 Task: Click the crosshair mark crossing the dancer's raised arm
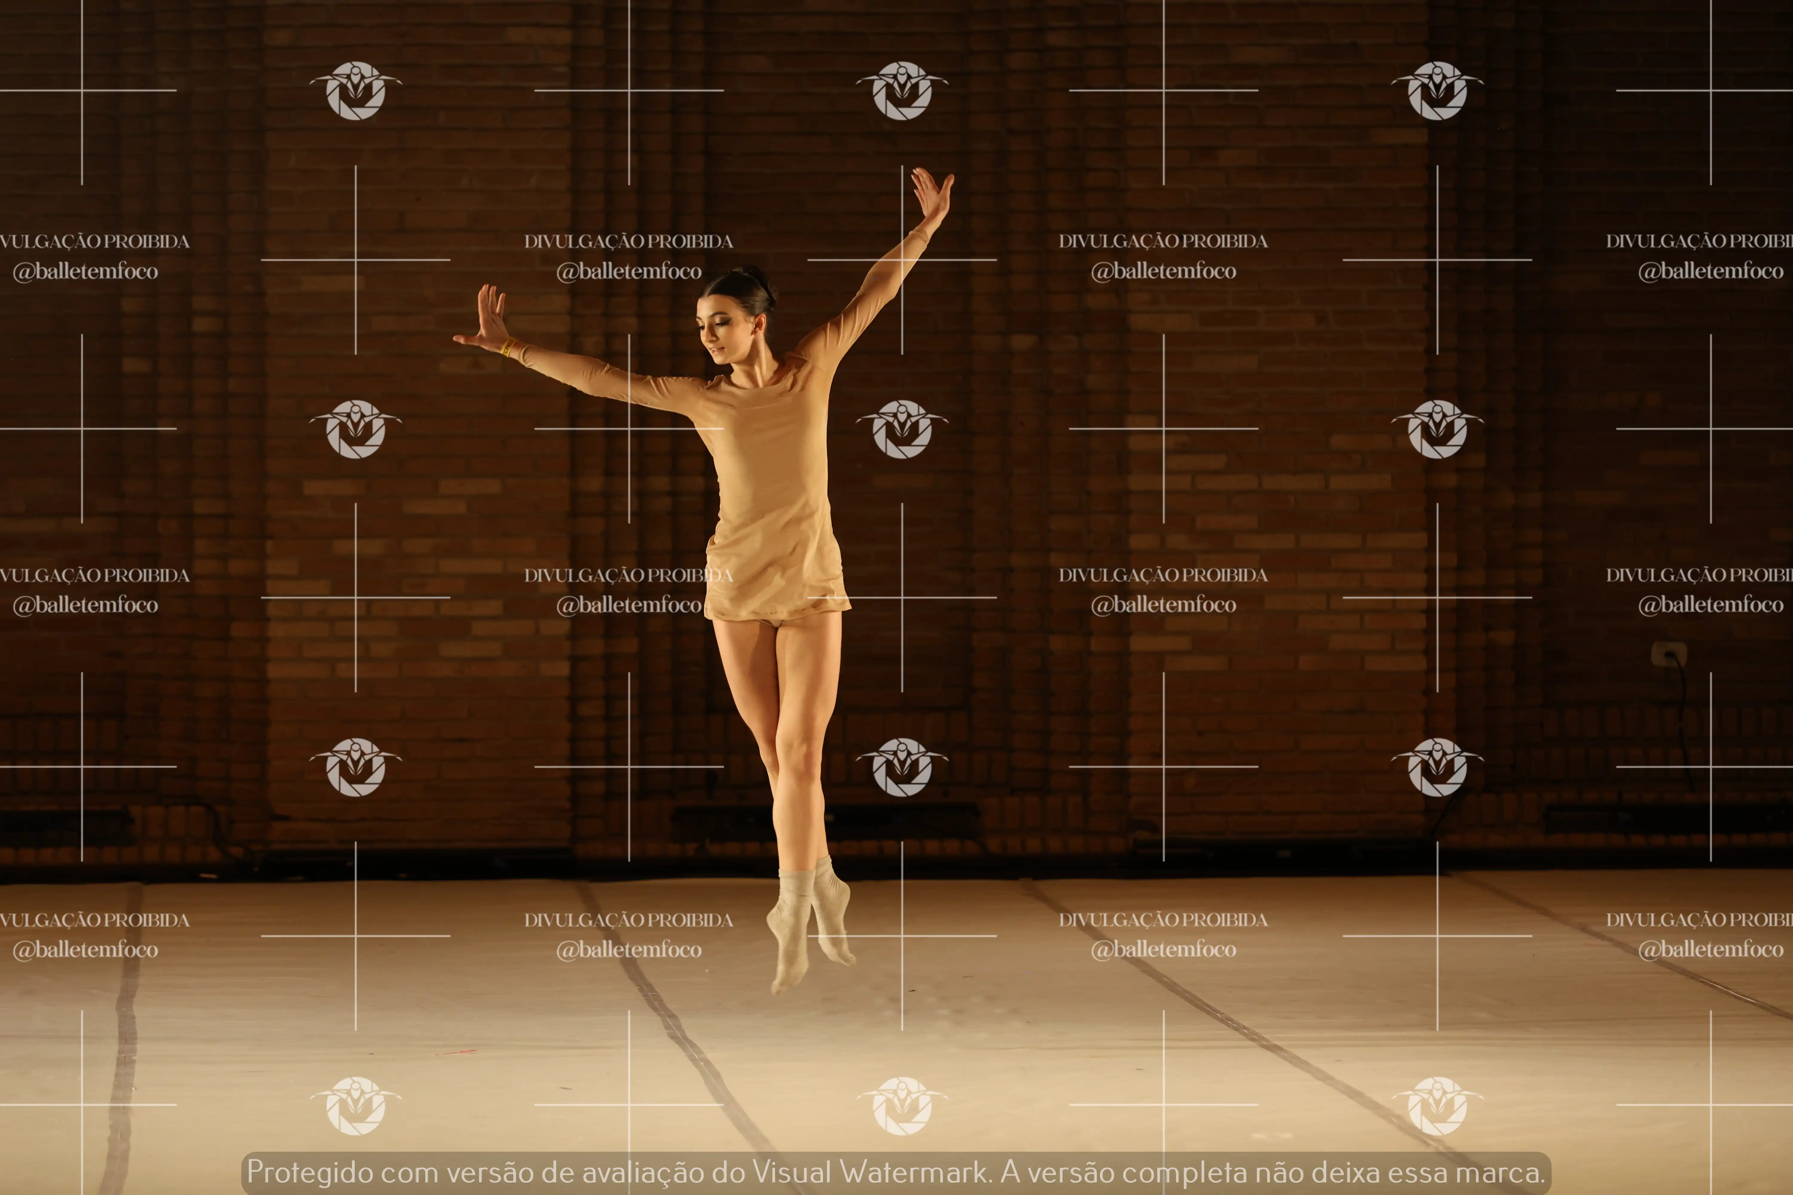902,260
